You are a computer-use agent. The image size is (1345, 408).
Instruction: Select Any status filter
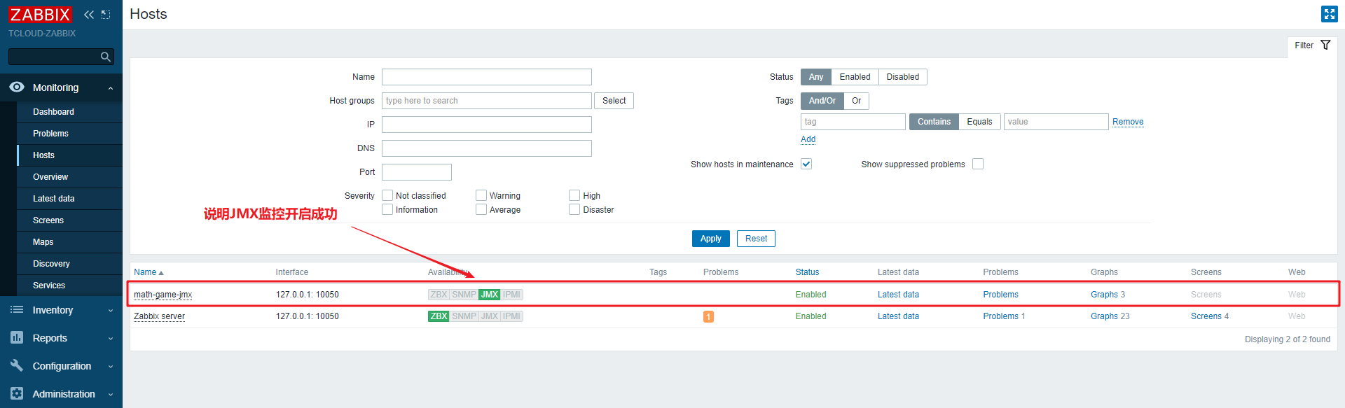point(816,77)
